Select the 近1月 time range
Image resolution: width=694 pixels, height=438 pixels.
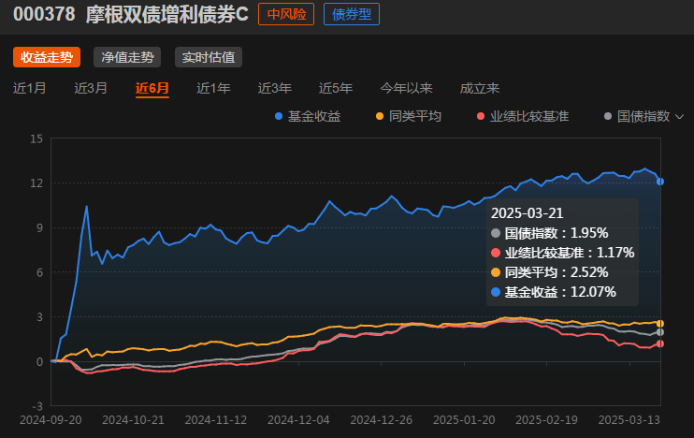(30, 88)
